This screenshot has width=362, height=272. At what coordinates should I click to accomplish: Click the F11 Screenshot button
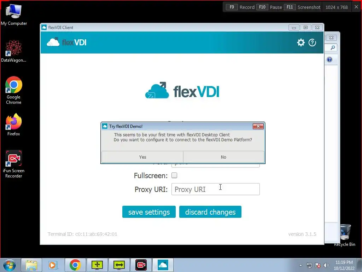tap(302, 7)
